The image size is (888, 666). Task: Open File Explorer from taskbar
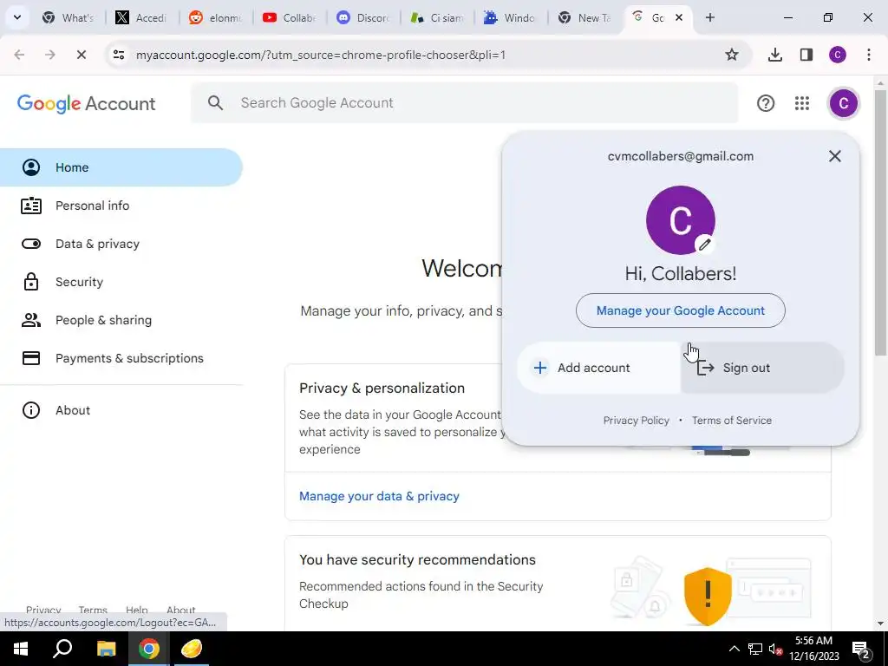point(106,649)
